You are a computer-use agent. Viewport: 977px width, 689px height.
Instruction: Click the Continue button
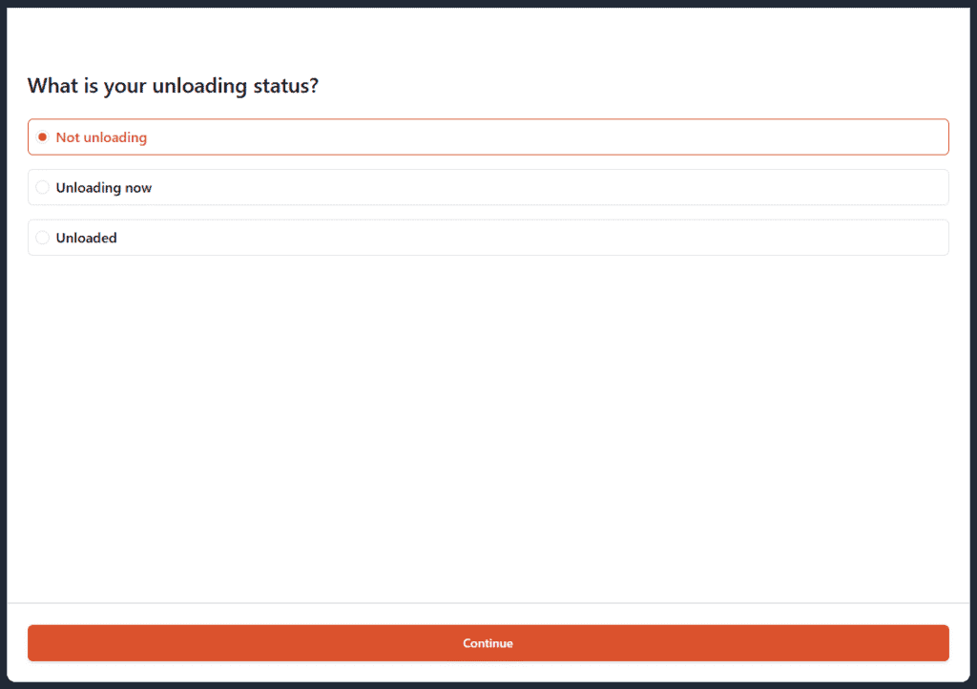(x=488, y=643)
